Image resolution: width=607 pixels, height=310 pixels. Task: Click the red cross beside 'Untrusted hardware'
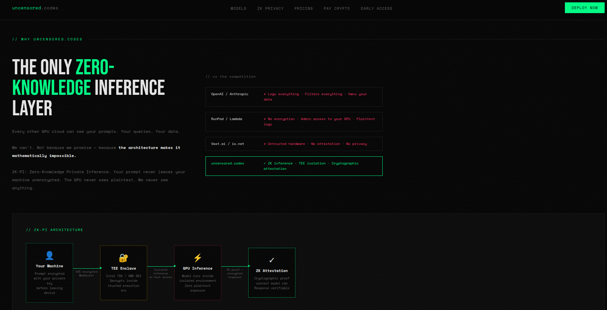[265, 144]
